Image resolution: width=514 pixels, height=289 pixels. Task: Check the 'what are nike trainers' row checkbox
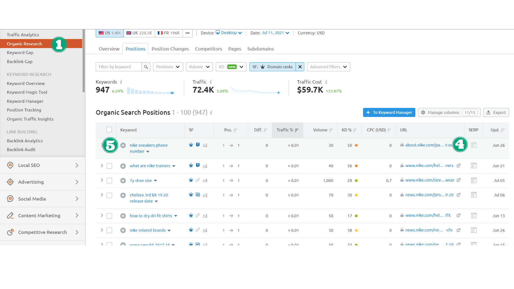click(x=109, y=166)
